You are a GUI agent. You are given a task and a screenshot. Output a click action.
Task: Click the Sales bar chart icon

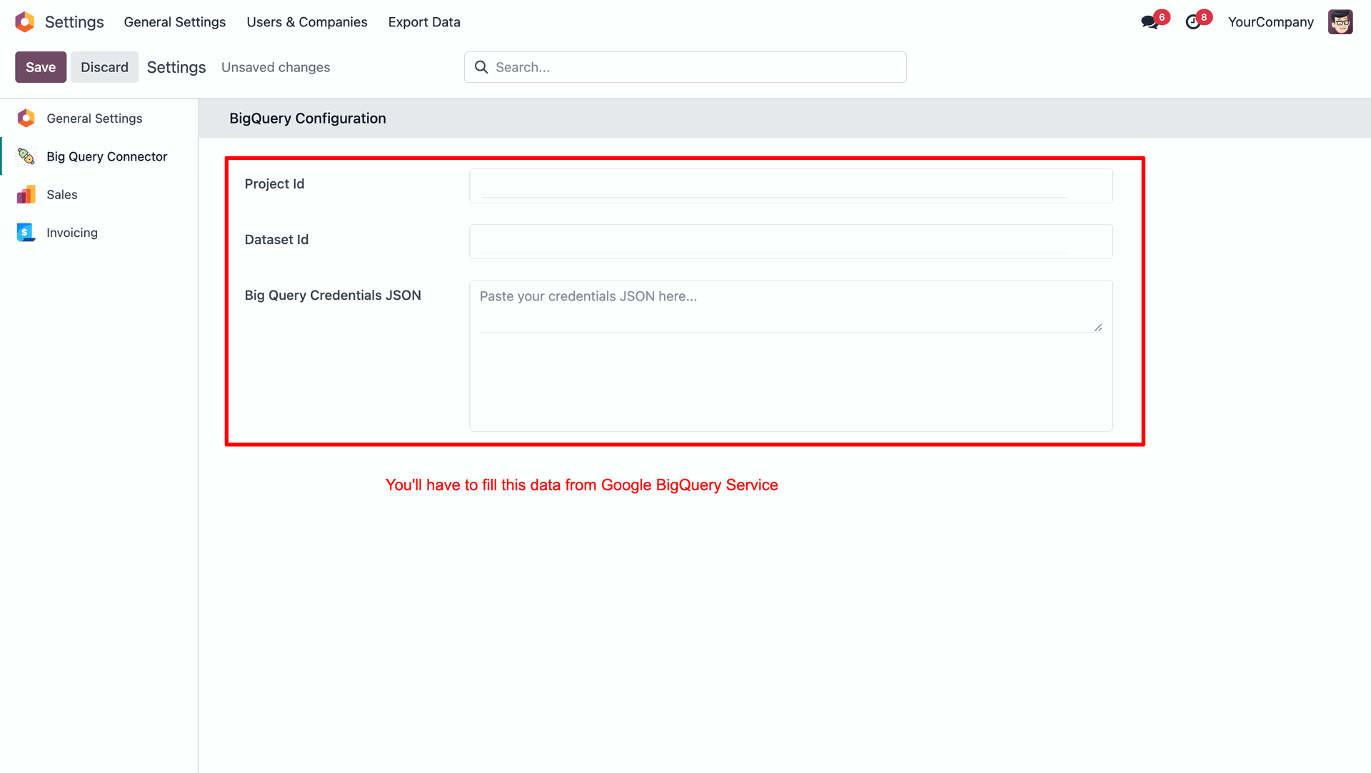click(x=26, y=195)
